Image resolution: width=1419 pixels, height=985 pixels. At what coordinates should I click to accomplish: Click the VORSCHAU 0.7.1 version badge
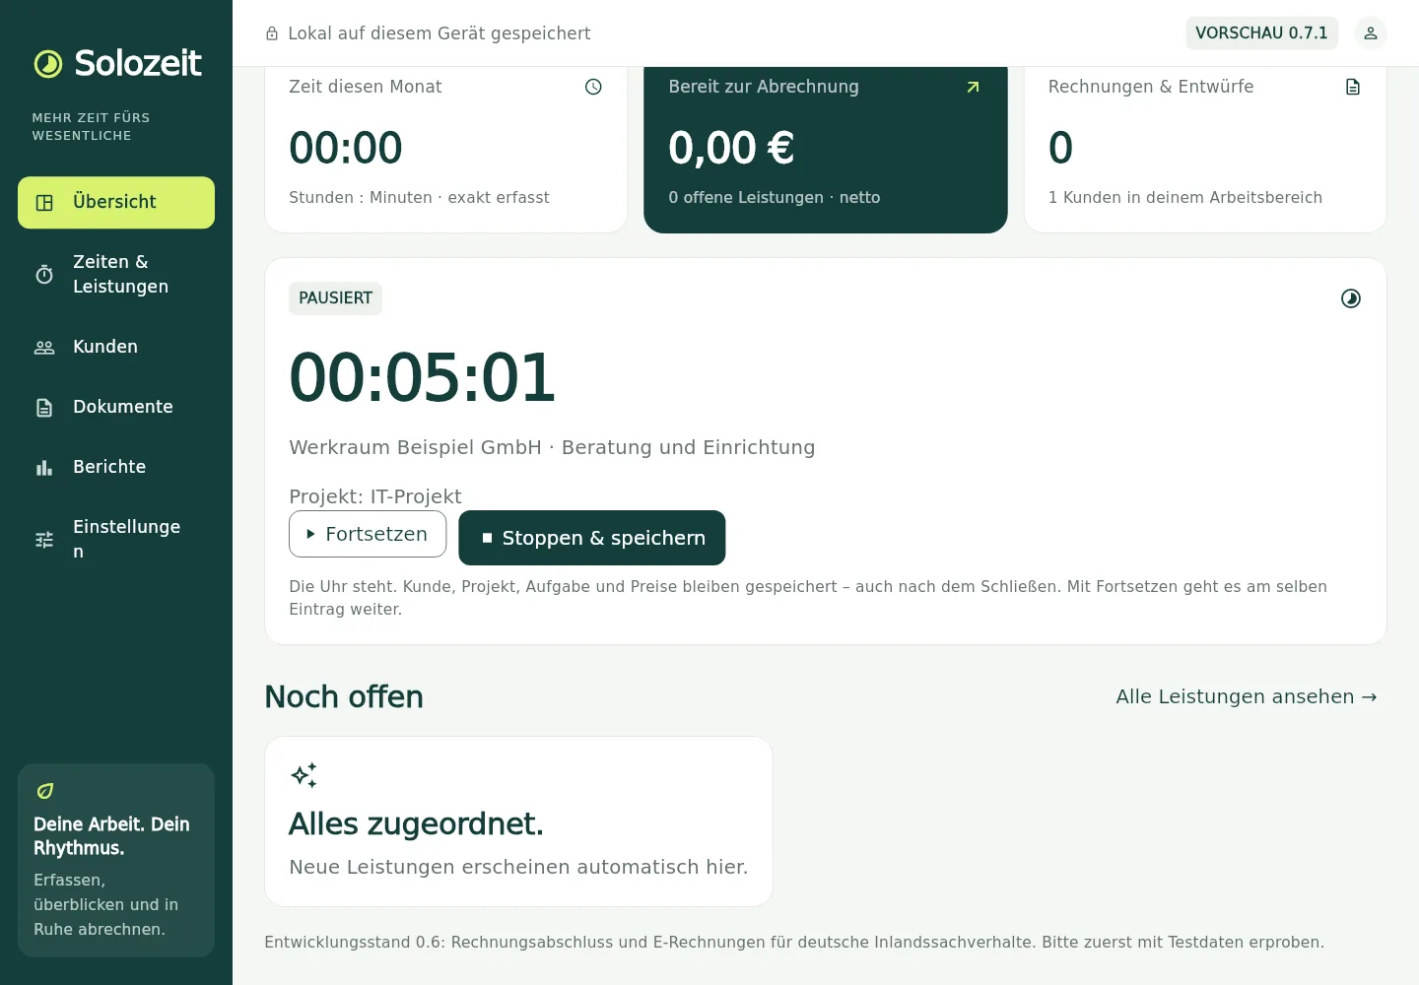coord(1261,33)
